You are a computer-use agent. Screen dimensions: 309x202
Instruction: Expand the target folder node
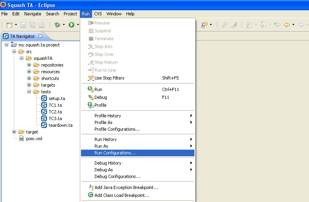(14, 132)
